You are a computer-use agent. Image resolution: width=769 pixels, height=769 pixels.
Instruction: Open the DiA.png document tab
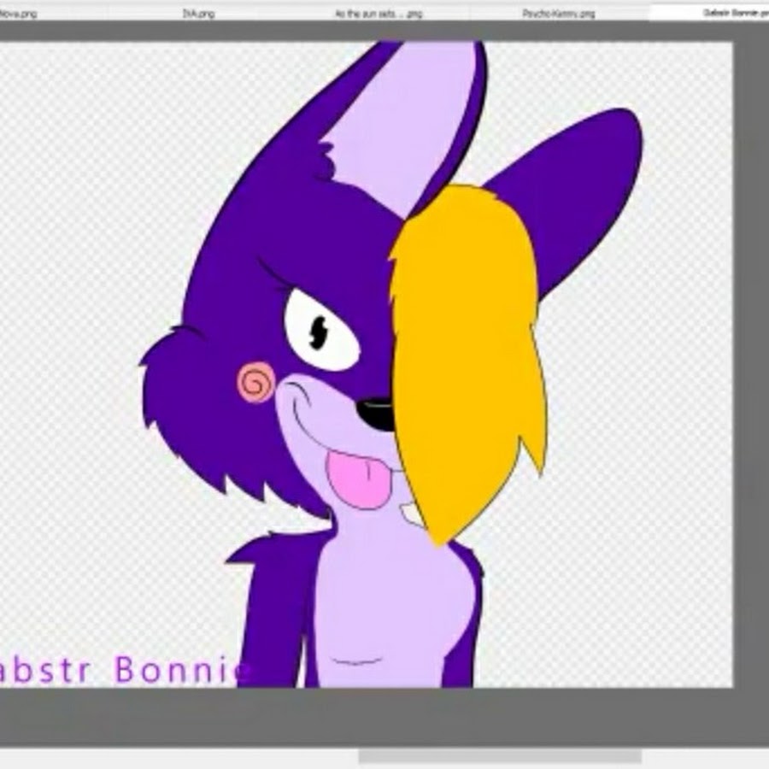[198, 13]
